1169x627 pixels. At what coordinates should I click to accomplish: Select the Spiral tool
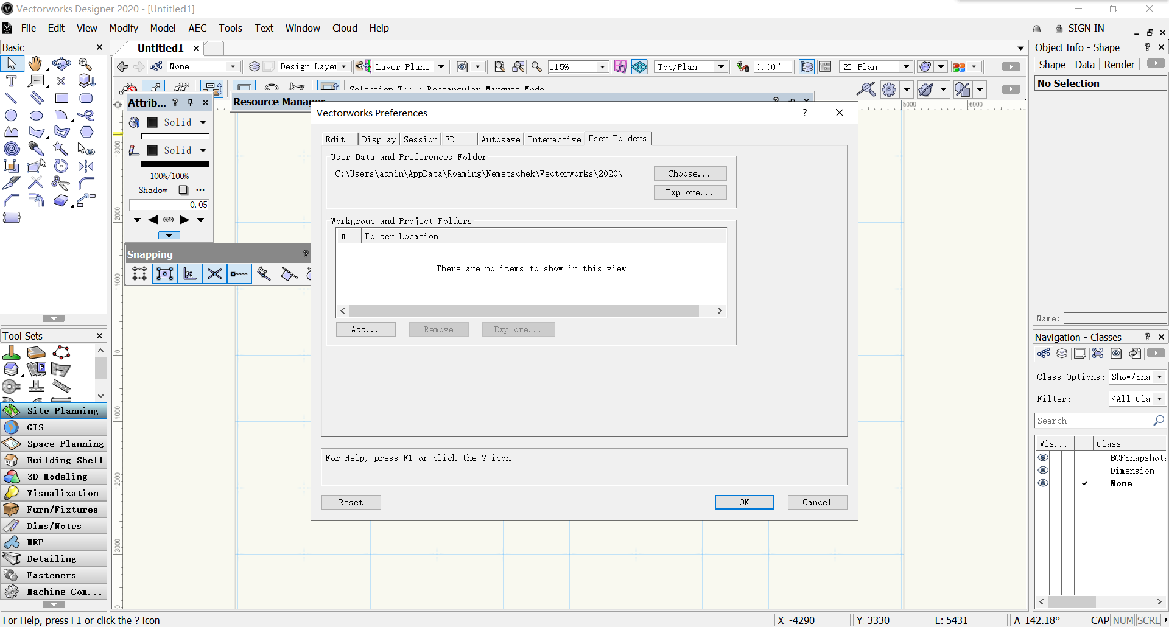pyautogui.click(x=11, y=149)
